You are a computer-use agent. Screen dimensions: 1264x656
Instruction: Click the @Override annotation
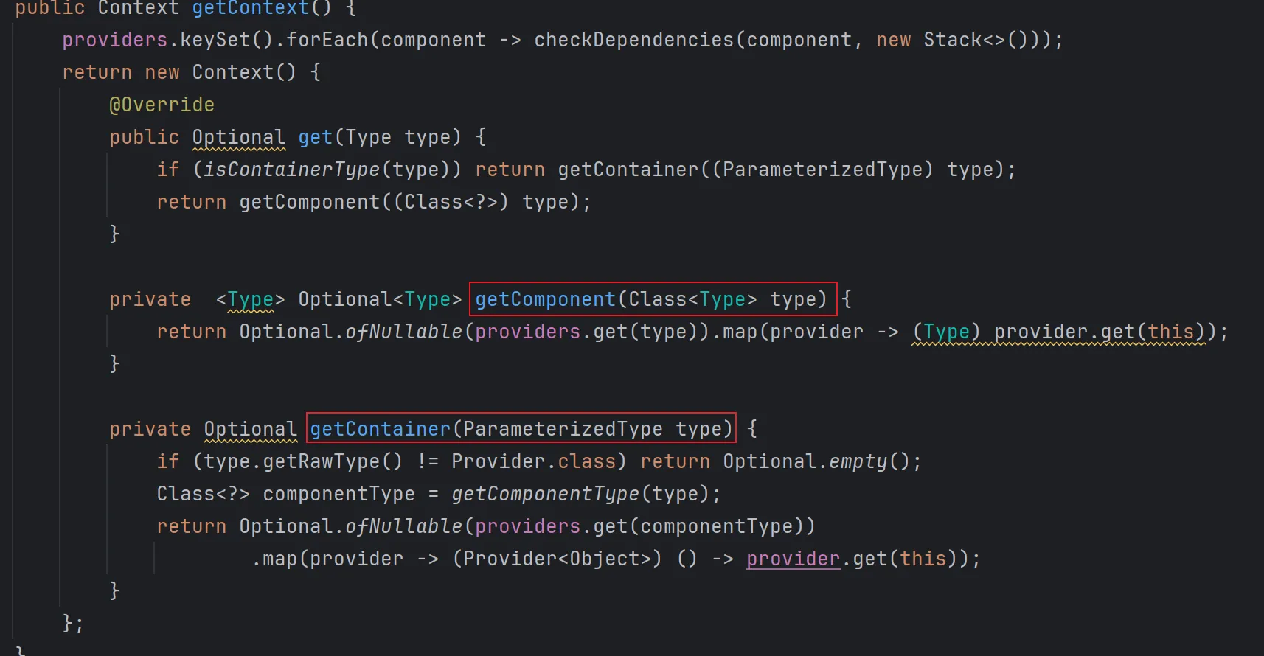[162, 105]
